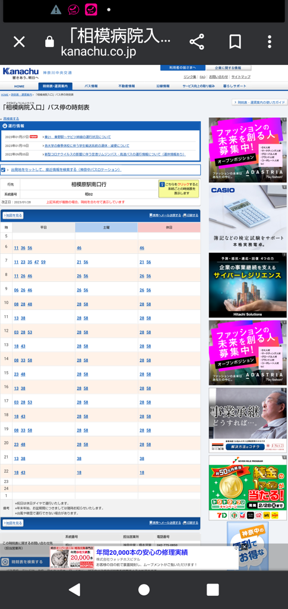This screenshot has width=288, height=609.
Task: Open the サイトマップ link
Action: 240,77
